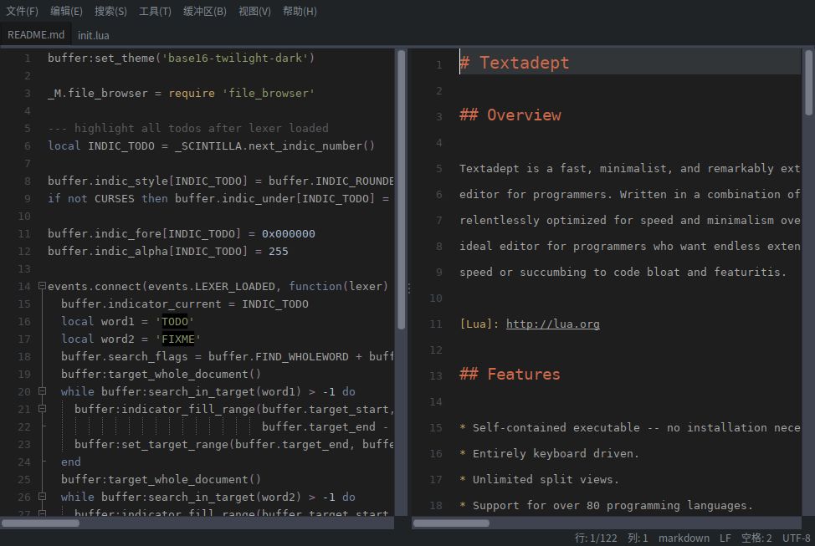Click the left pane vertical scrollbar thumb
The height and width of the screenshot is (546, 815).
(x=402, y=190)
